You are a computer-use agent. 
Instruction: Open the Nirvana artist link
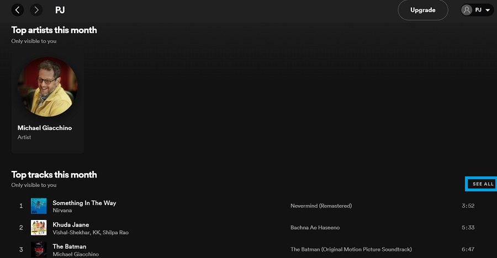click(x=62, y=211)
